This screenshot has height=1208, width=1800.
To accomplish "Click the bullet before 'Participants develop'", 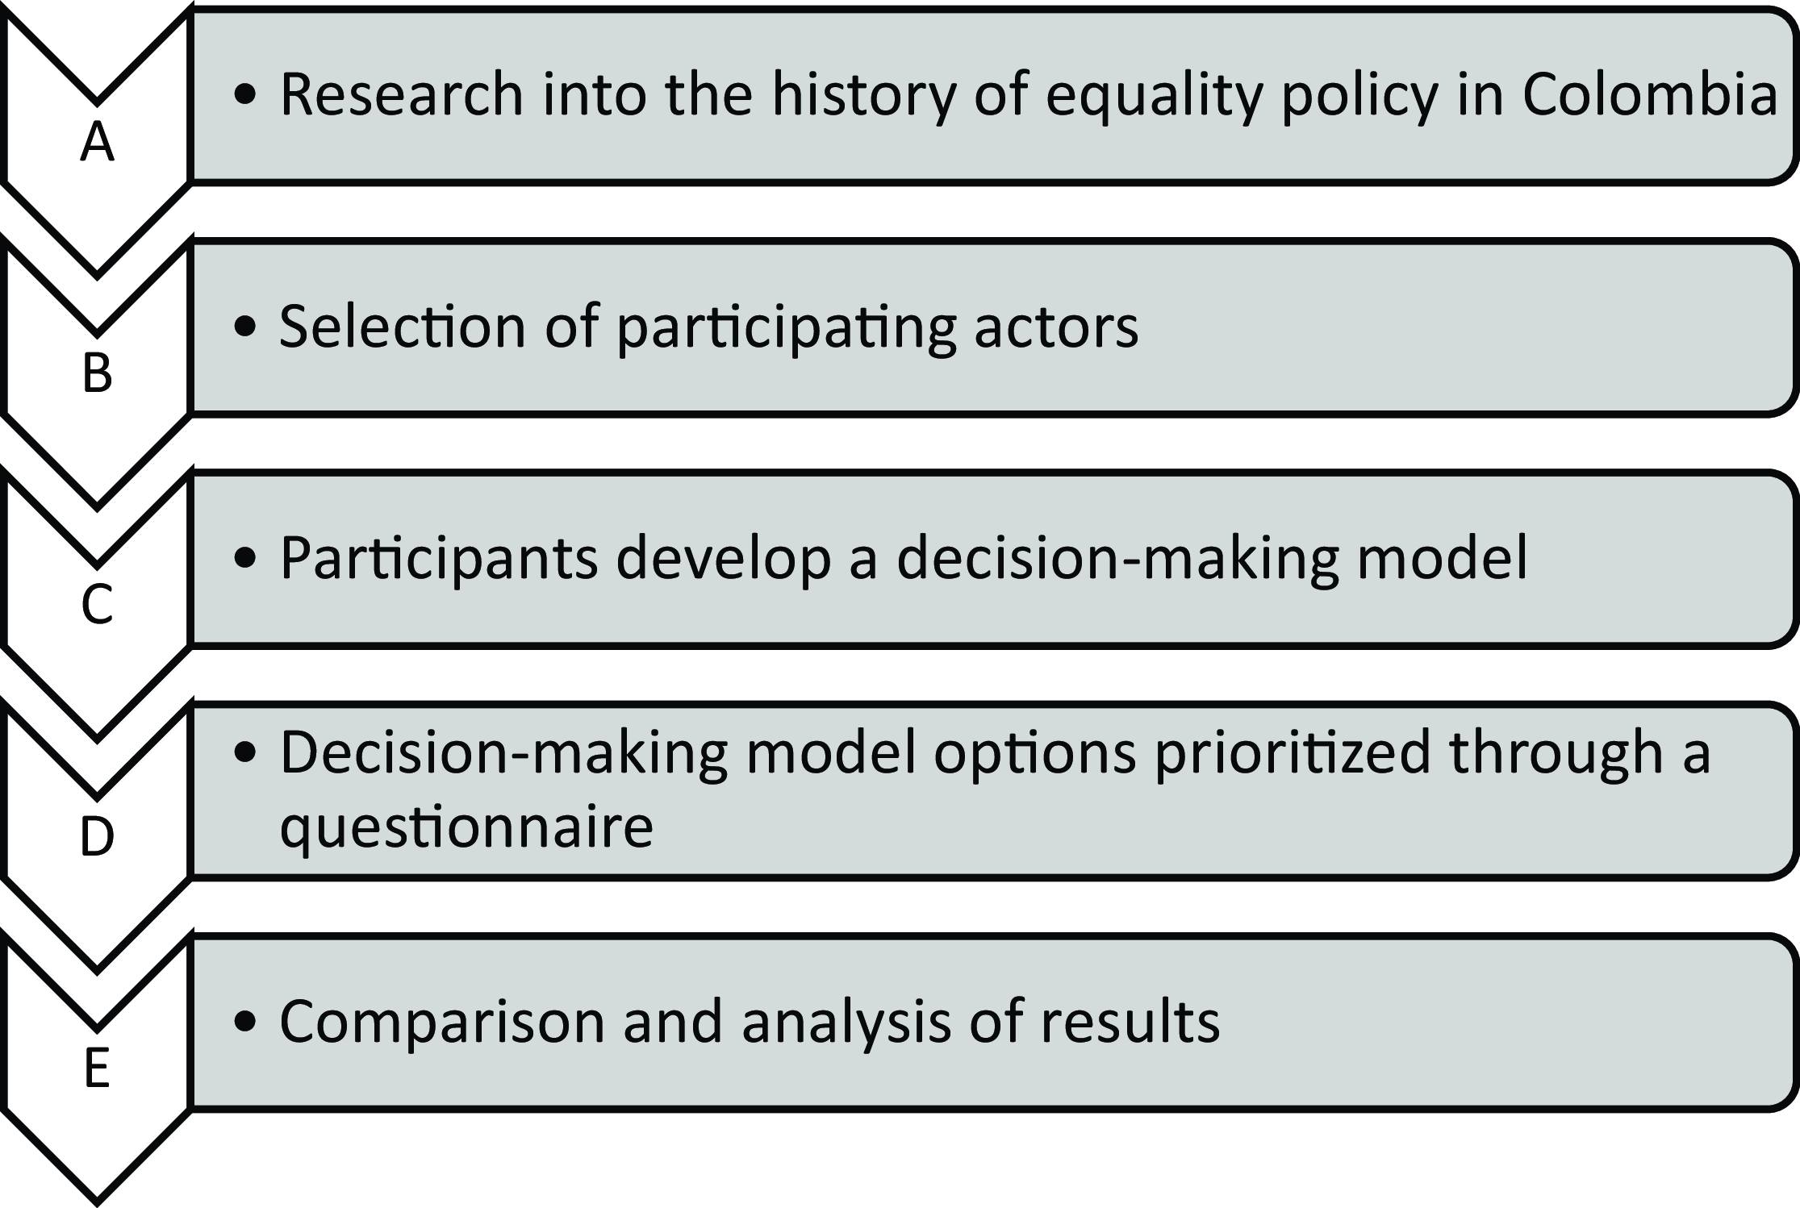I will [245, 559].
